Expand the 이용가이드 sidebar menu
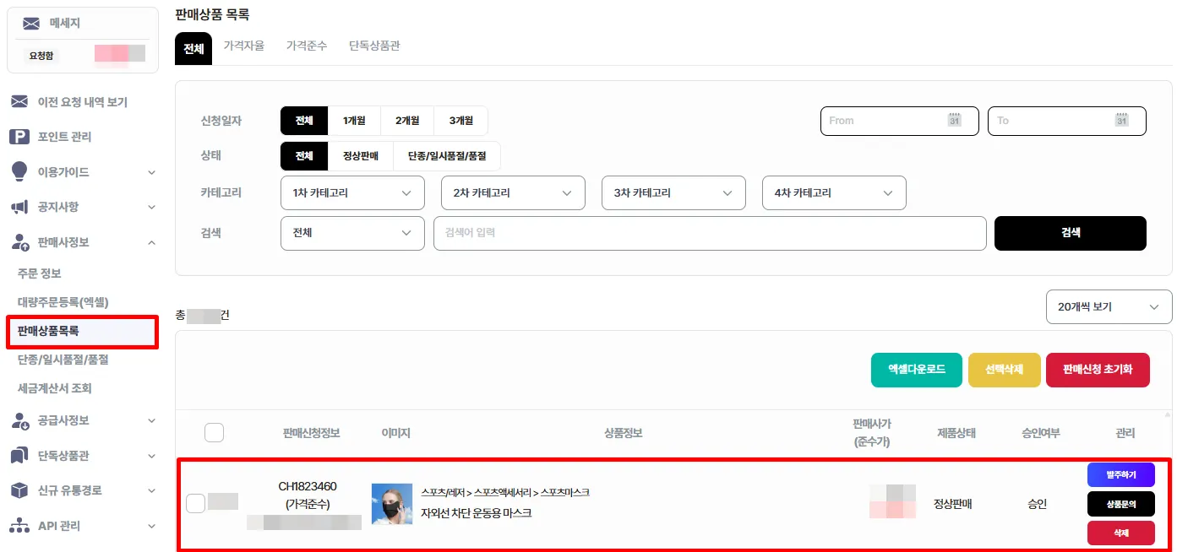The image size is (1177, 552). 151,172
